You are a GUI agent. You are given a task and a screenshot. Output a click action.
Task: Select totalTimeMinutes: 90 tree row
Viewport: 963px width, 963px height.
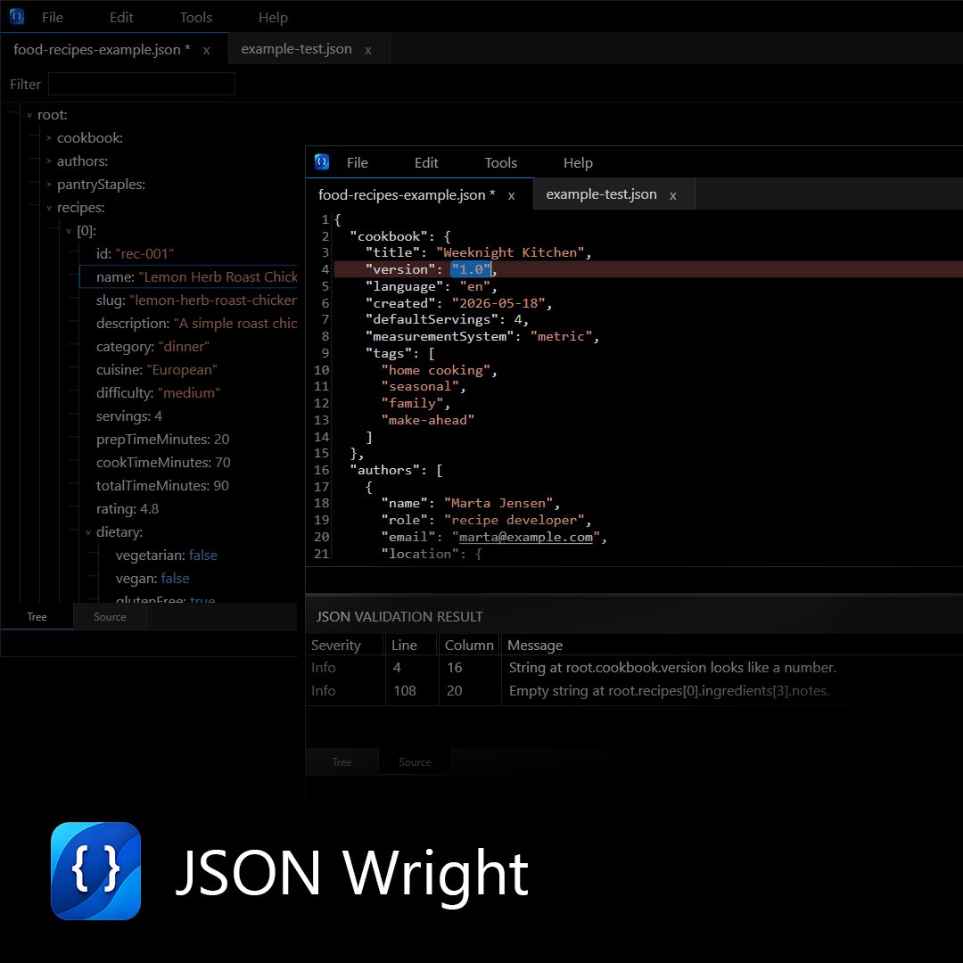coord(162,486)
